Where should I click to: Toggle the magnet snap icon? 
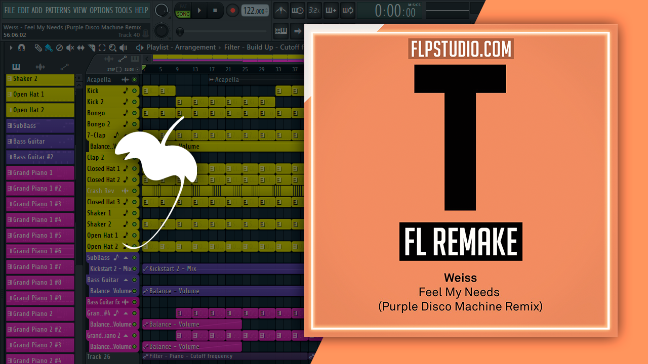click(21, 48)
